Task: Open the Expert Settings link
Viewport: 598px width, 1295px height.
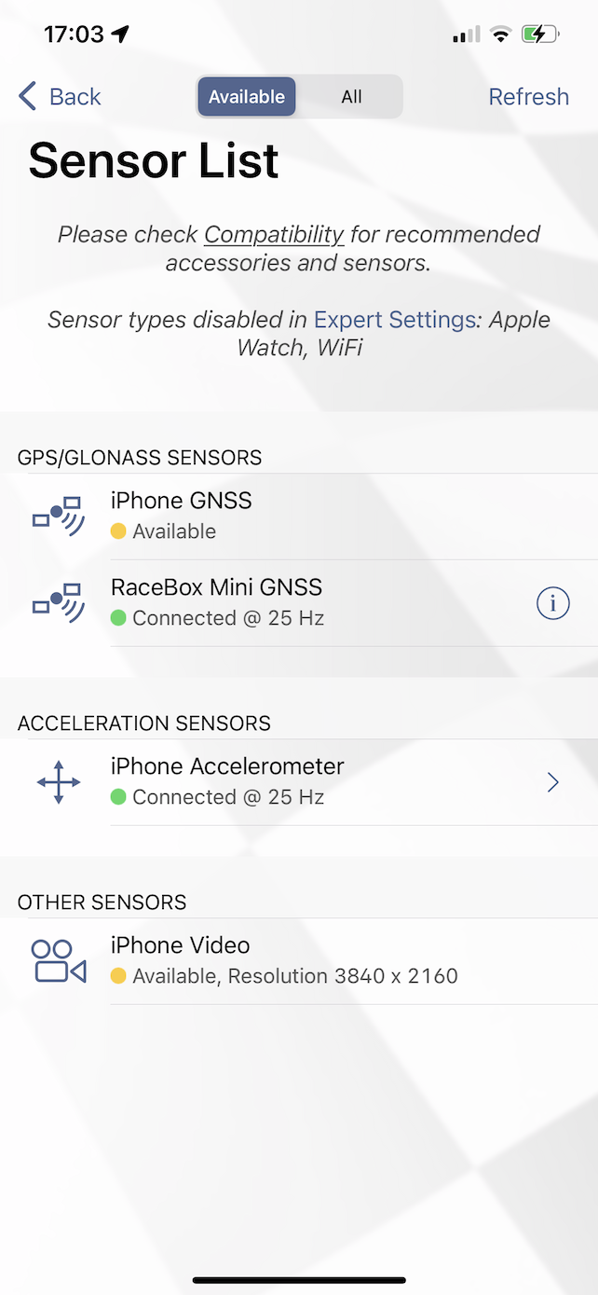Action: pos(394,320)
